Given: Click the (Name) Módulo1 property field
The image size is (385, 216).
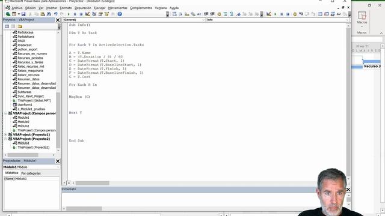Looking at the screenshot, I should click(31, 179).
